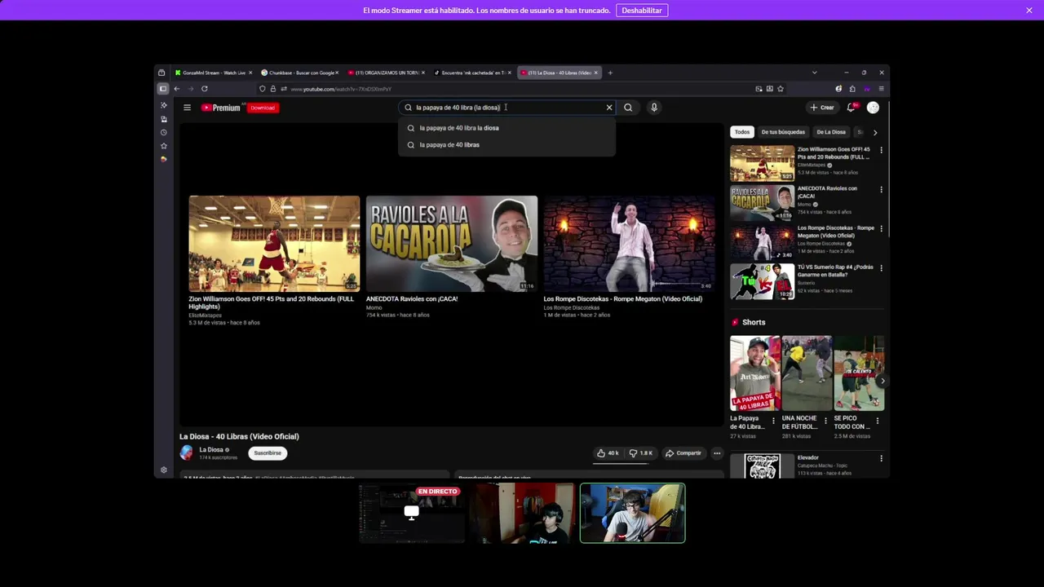This screenshot has width=1044, height=587.
Task: Click the Compartir share button
Action: pos(683,453)
